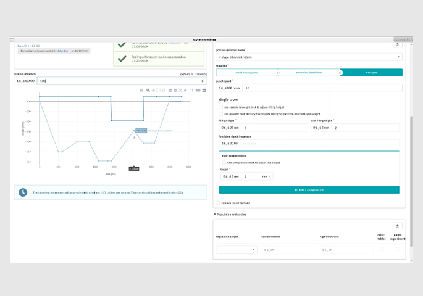Image resolution: width=423 pixels, height=296 pixels.
Task: Open the regulation target dropdown
Action: [237, 250]
